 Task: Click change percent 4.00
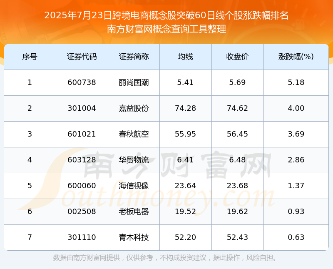(296, 108)
